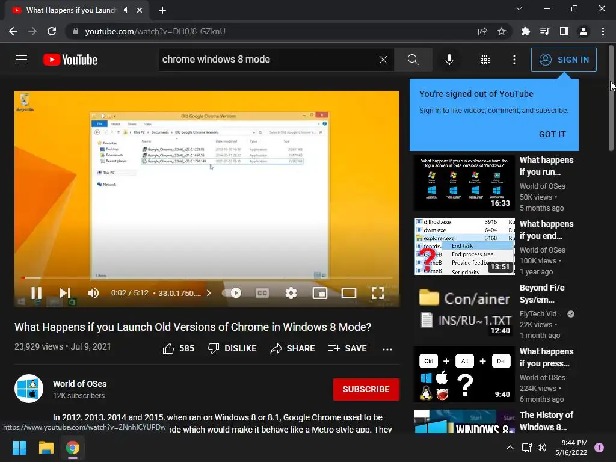This screenshot has width=616, height=462.
Task: Open the YouTube apps grid
Action: click(485, 60)
